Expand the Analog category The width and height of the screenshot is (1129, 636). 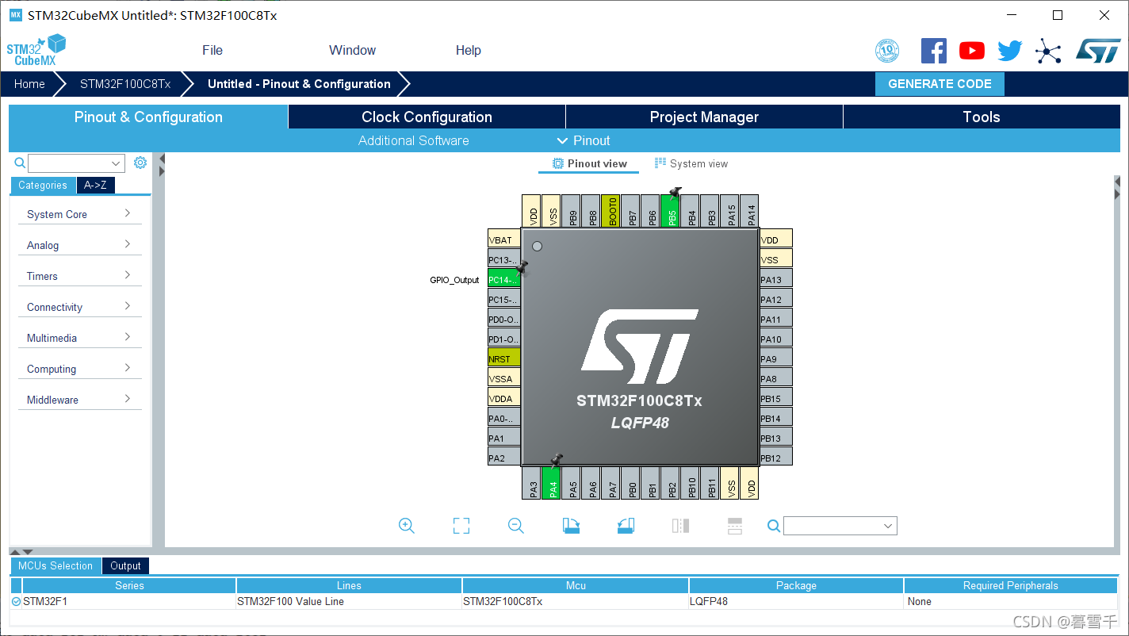79,245
